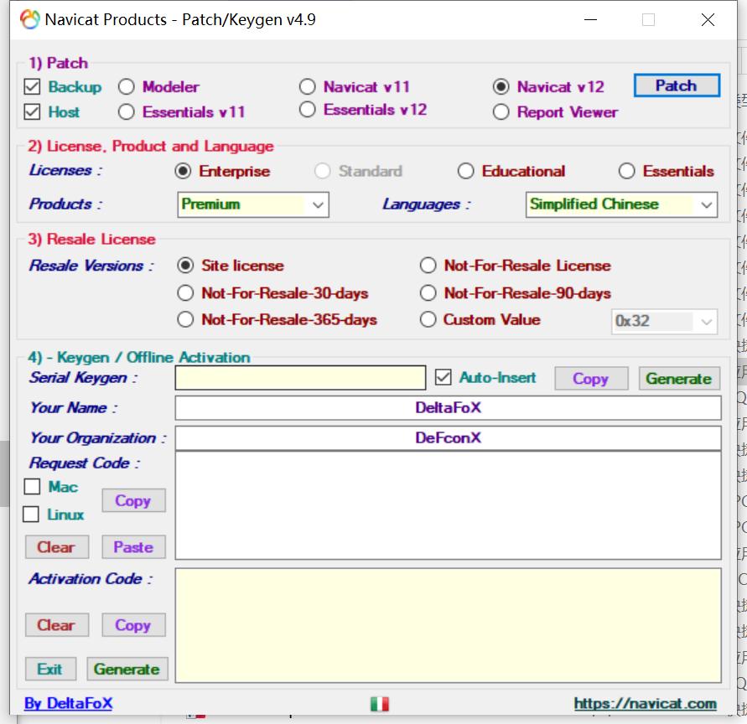Click the Italian flag icon at the bottom
The height and width of the screenshot is (724, 747).
click(379, 704)
